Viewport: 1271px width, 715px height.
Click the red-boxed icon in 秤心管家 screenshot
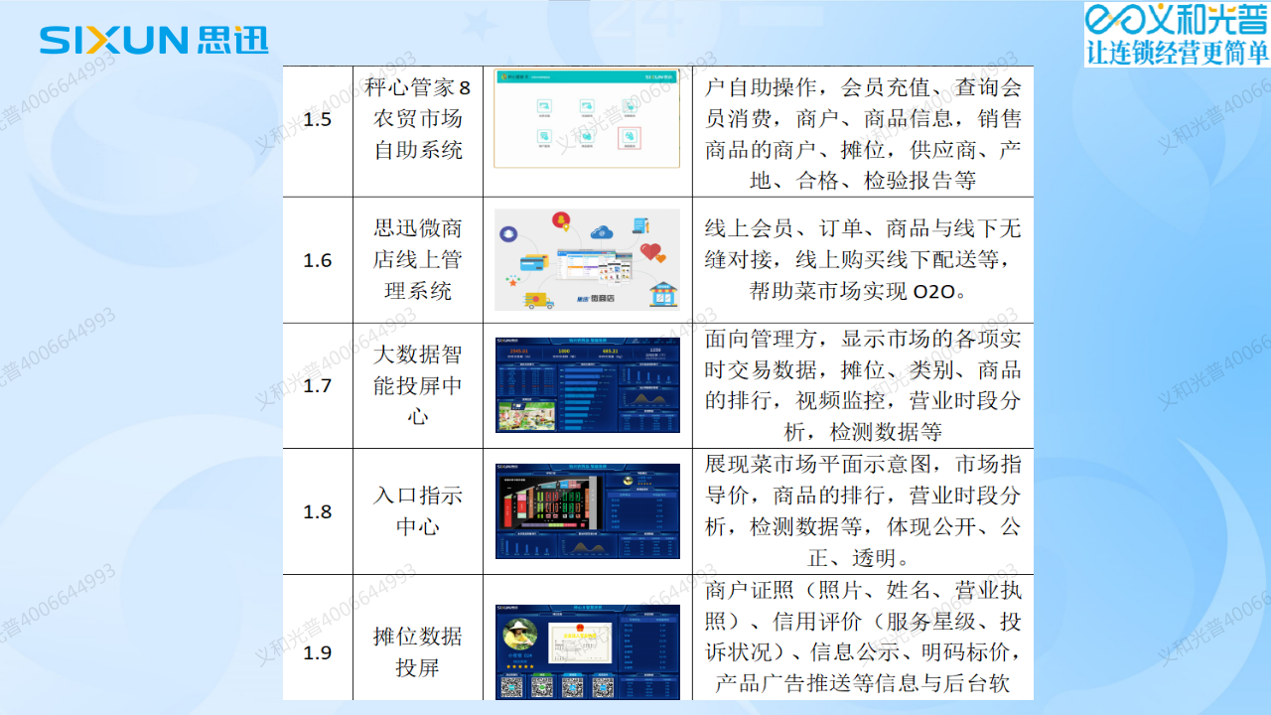[x=630, y=138]
